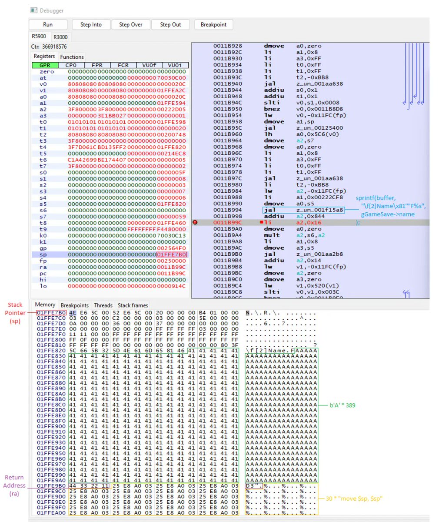
Task: Open the Functions tab
Action: [x=72, y=57]
